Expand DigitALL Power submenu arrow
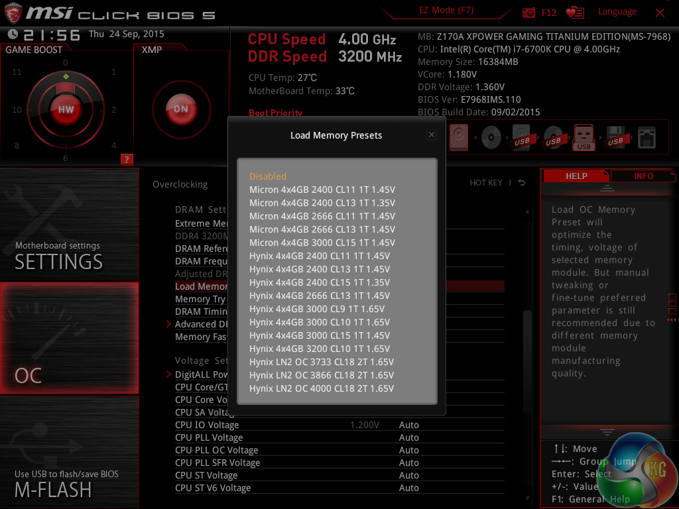This screenshot has width=679, height=509. pos(168,374)
